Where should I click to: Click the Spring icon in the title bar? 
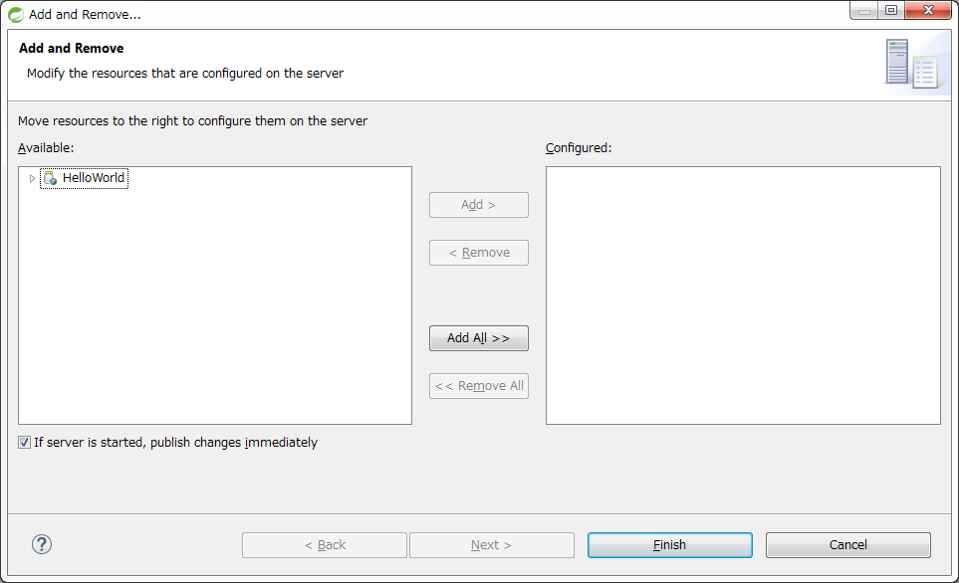[x=16, y=14]
